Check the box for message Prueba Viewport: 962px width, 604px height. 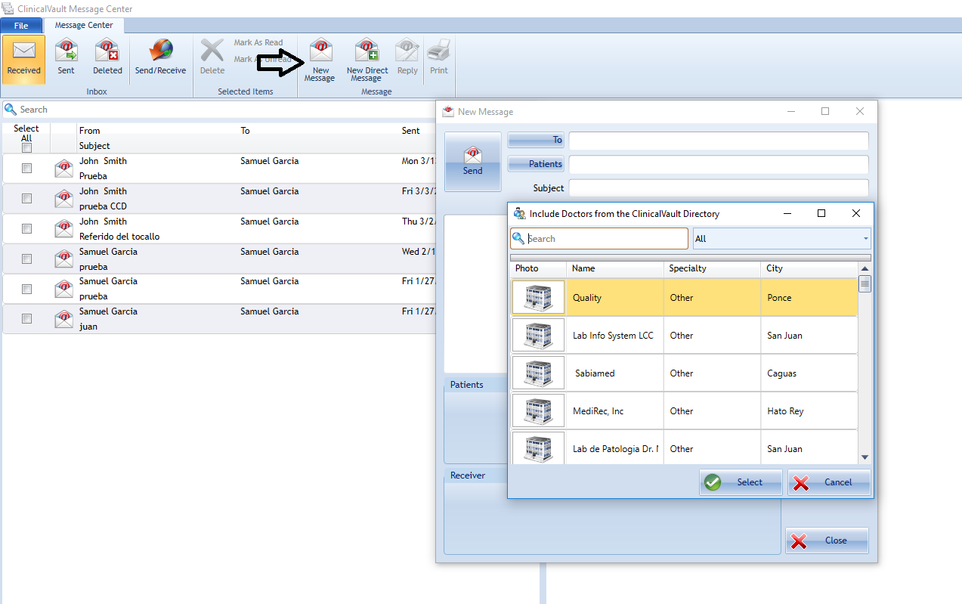pyautogui.click(x=26, y=169)
